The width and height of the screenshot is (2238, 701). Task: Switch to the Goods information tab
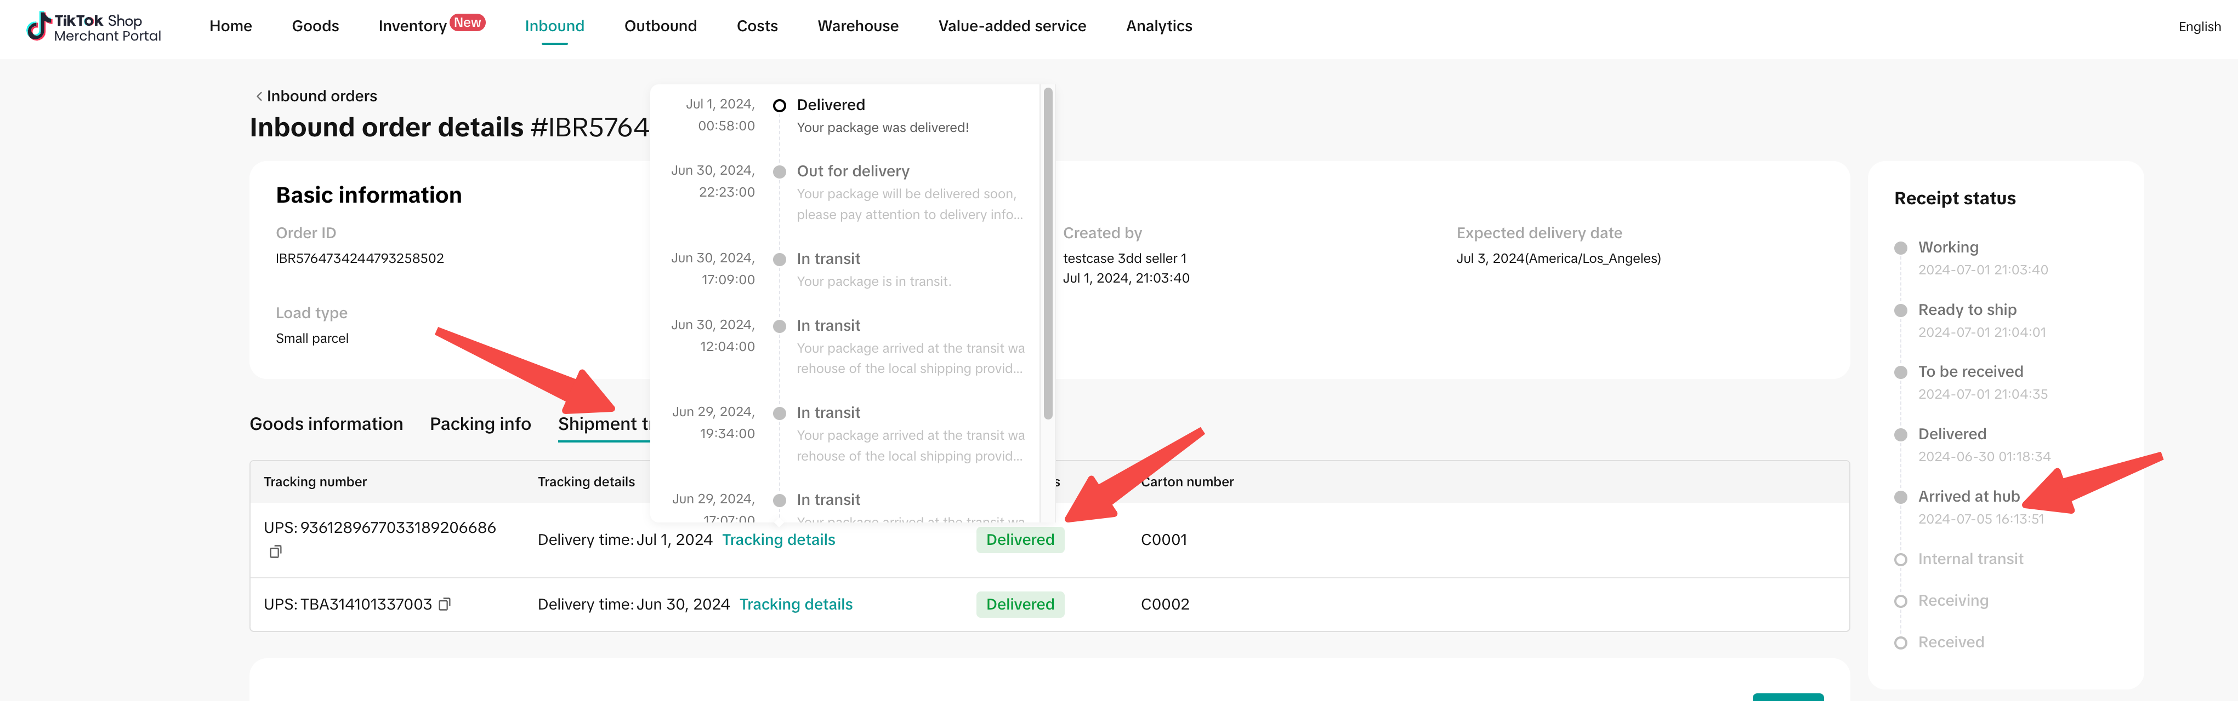point(326,424)
